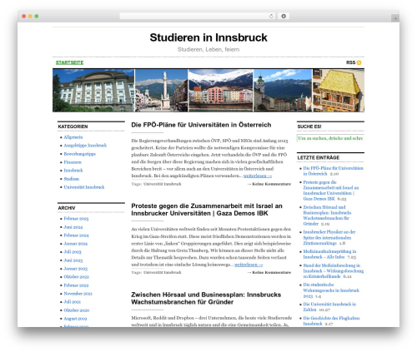The height and width of the screenshot is (352, 417).
Task: Open recent entry Medizinaufnahmeprüfung in Innsbruck
Action: pyautogui.click(x=329, y=254)
